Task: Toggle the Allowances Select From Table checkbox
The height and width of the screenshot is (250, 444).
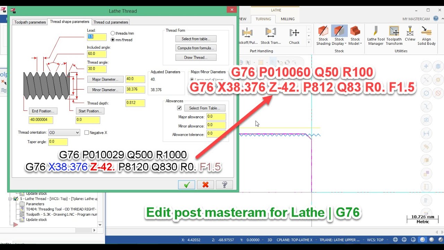Action: [x=179, y=108]
